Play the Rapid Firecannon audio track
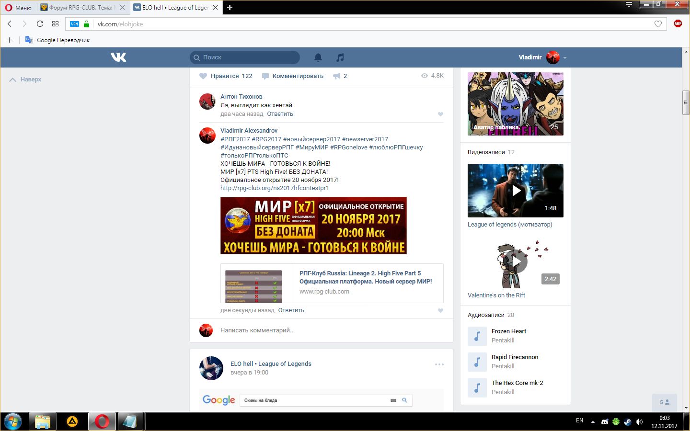The image size is (690, 431). tap(477, 362)
